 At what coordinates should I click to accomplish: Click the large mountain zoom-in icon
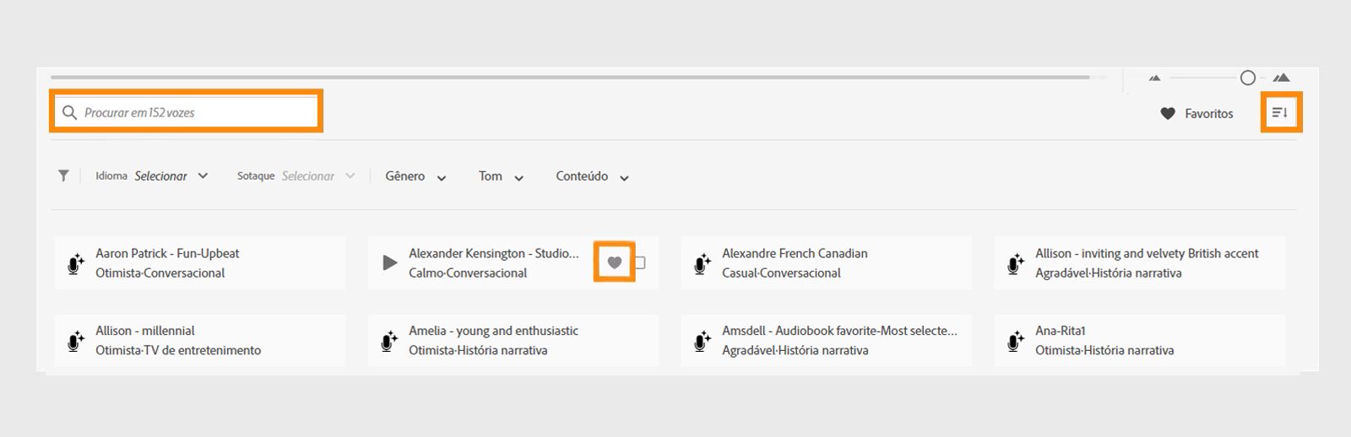click(1282, 78)
